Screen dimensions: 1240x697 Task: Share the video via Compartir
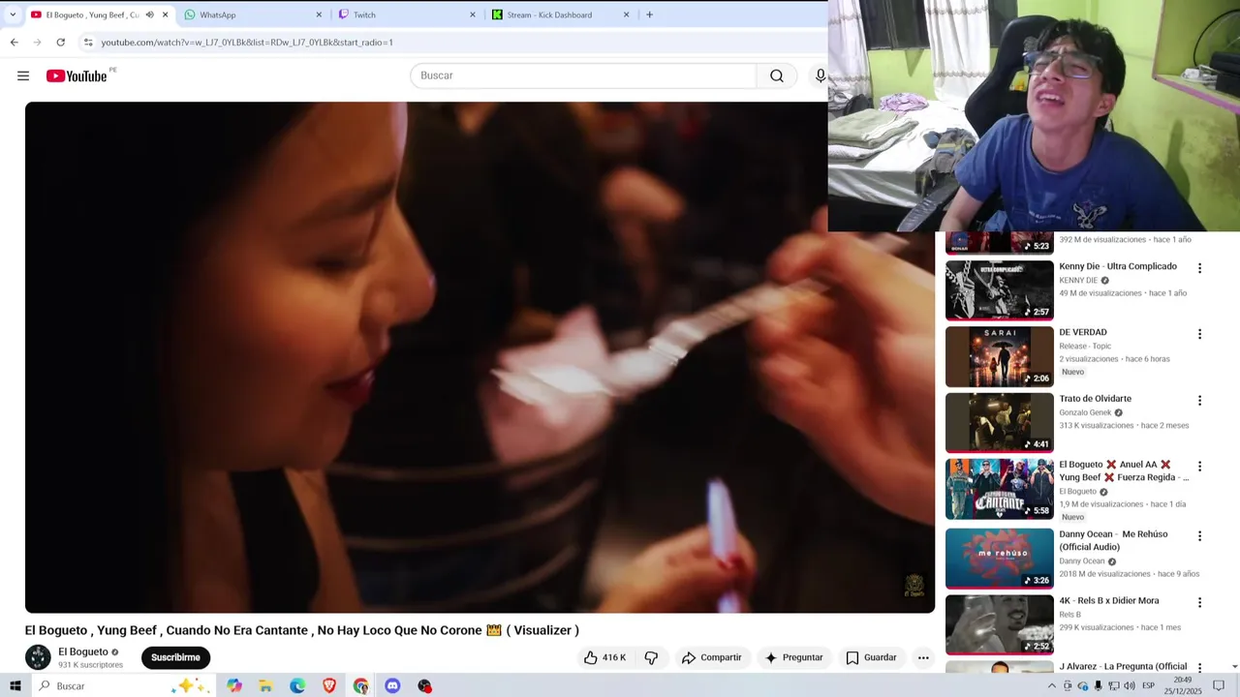tap(711, 657)
